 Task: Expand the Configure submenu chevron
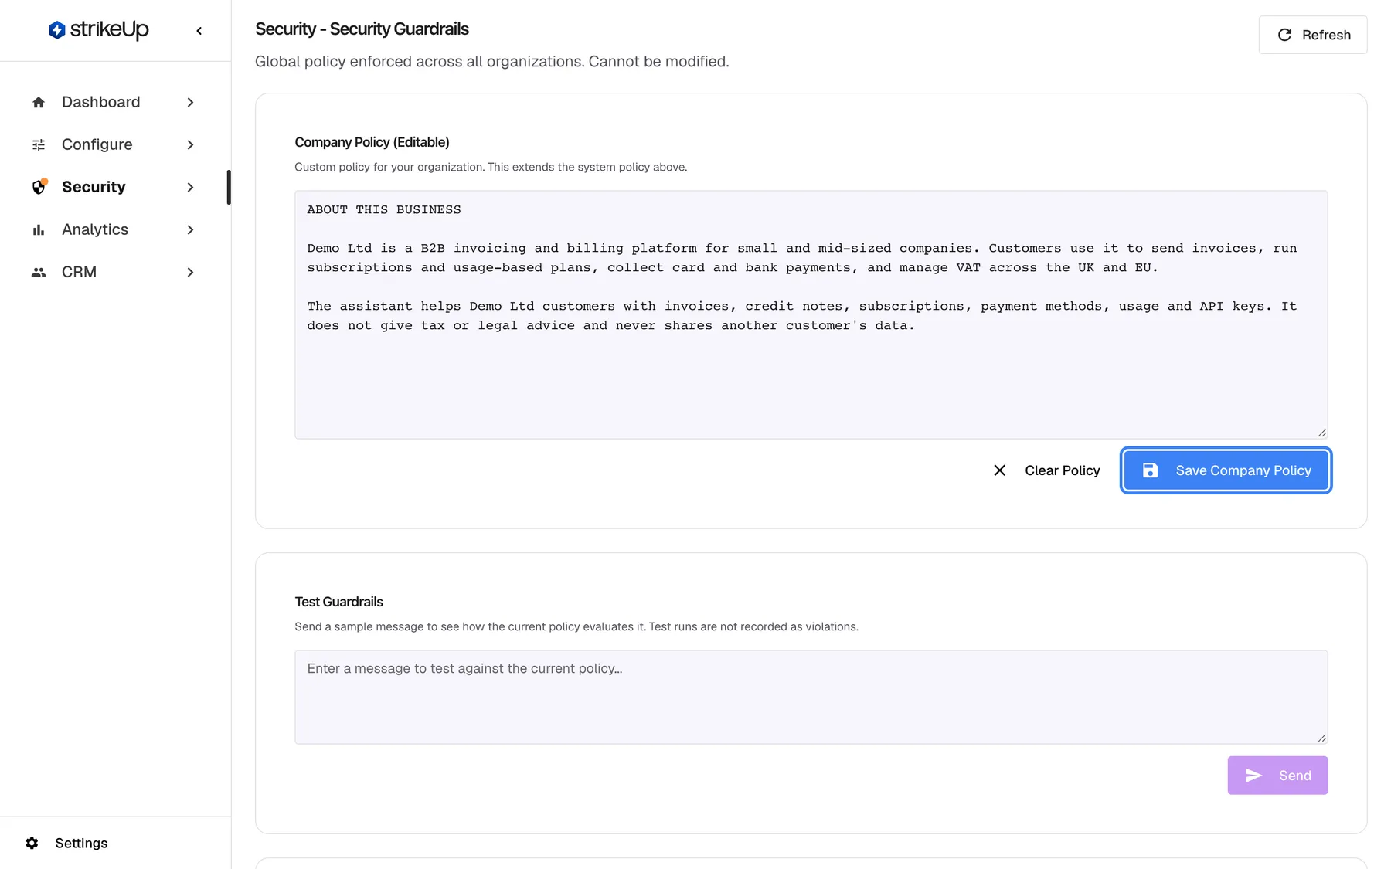point(190,144)
